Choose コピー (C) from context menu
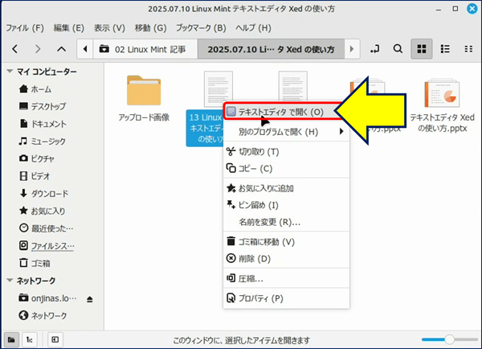 (x=287, y=169)
